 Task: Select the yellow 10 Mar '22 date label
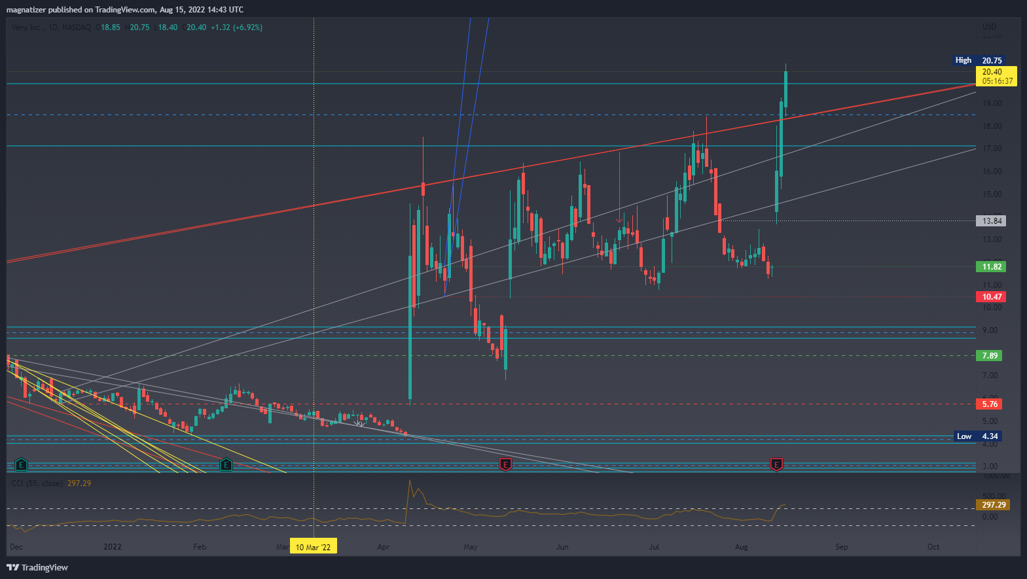pyautogui.click(x=313, y=547)
